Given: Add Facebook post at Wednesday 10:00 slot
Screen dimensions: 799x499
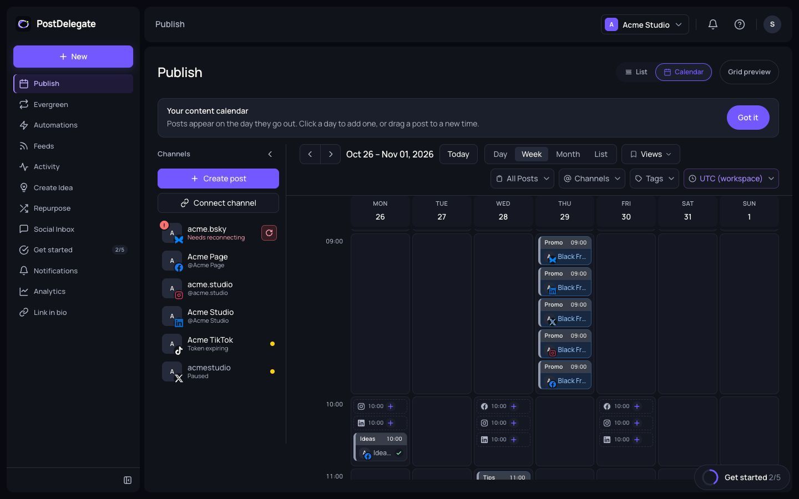Looking at the screenshot, I should click(514, 406).
